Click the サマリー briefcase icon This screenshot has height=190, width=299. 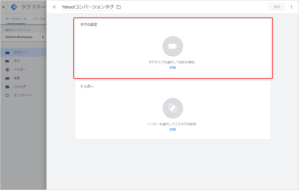click(7, 53)
